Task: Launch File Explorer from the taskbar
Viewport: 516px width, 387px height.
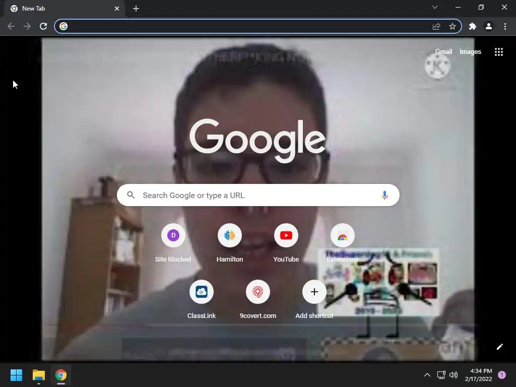Action: pyautogui.click(x=38, y=375)
